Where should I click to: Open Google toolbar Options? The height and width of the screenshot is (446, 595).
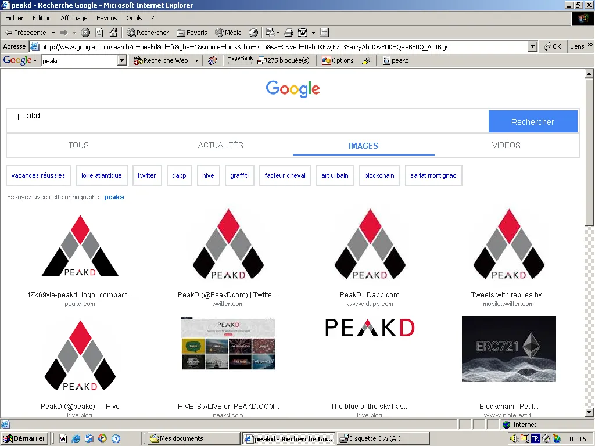pos(338,60)
